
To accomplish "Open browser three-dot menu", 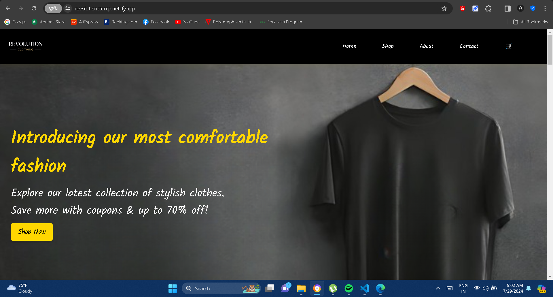I will tap(545, 9).
